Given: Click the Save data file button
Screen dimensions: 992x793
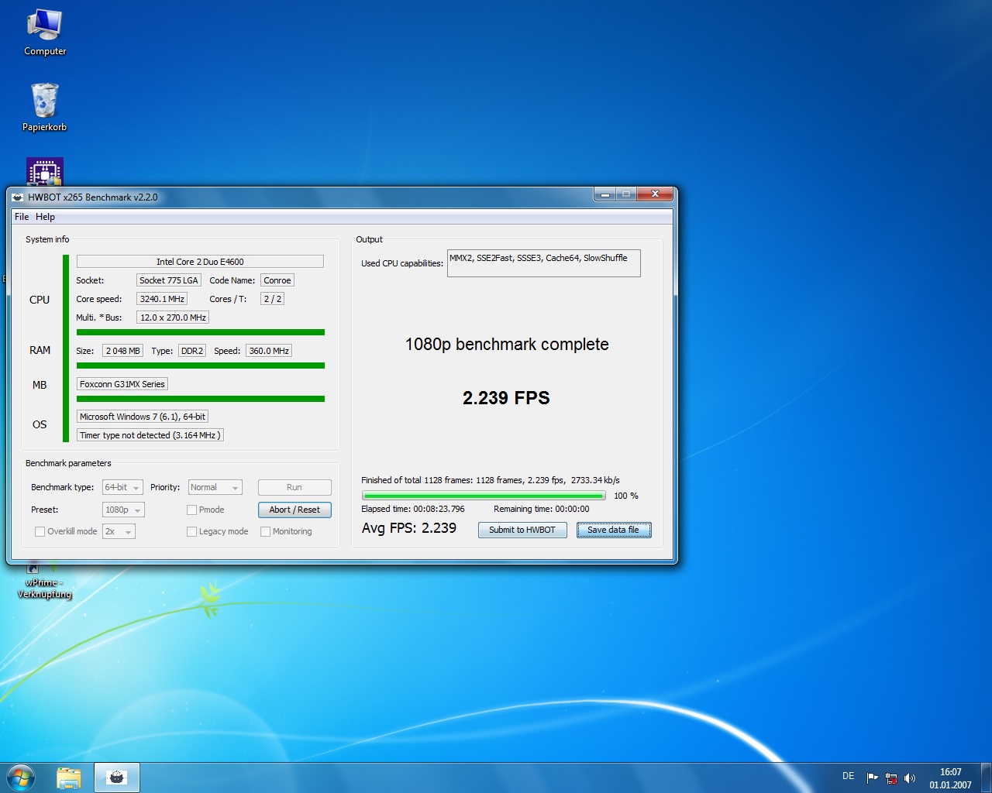Looking at the screenshot, I should tap(614, 530).
